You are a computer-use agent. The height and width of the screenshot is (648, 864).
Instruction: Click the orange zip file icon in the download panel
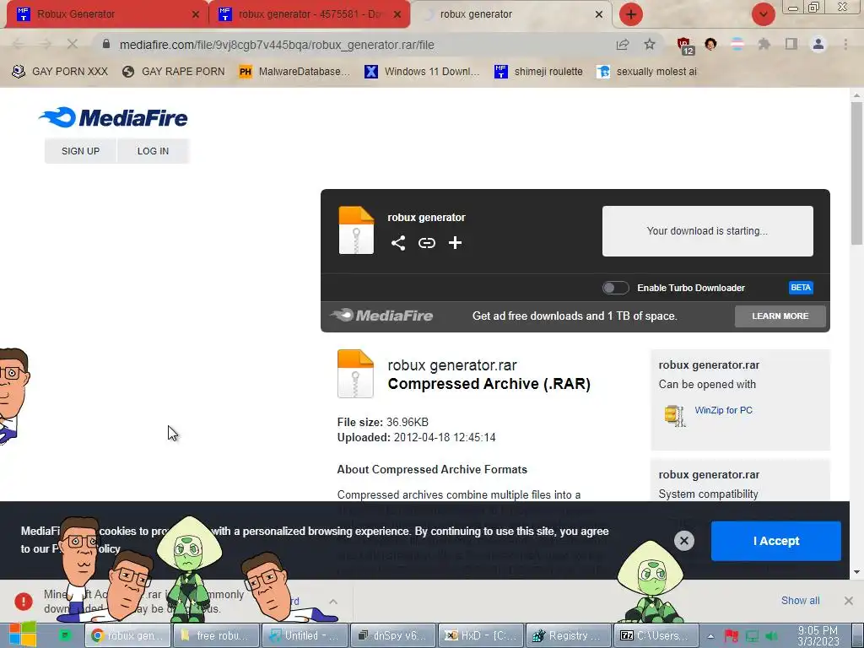356,230
